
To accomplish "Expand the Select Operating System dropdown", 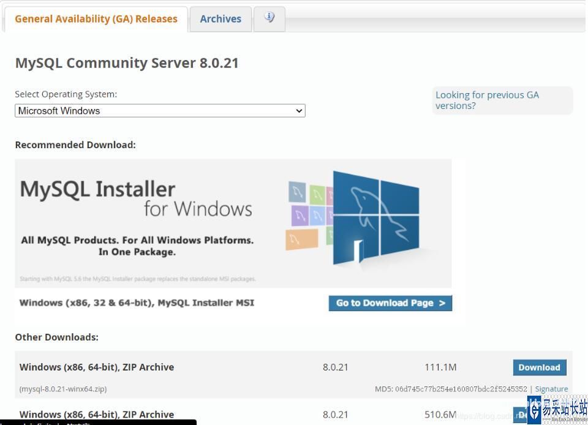I will tap(160, 111).
